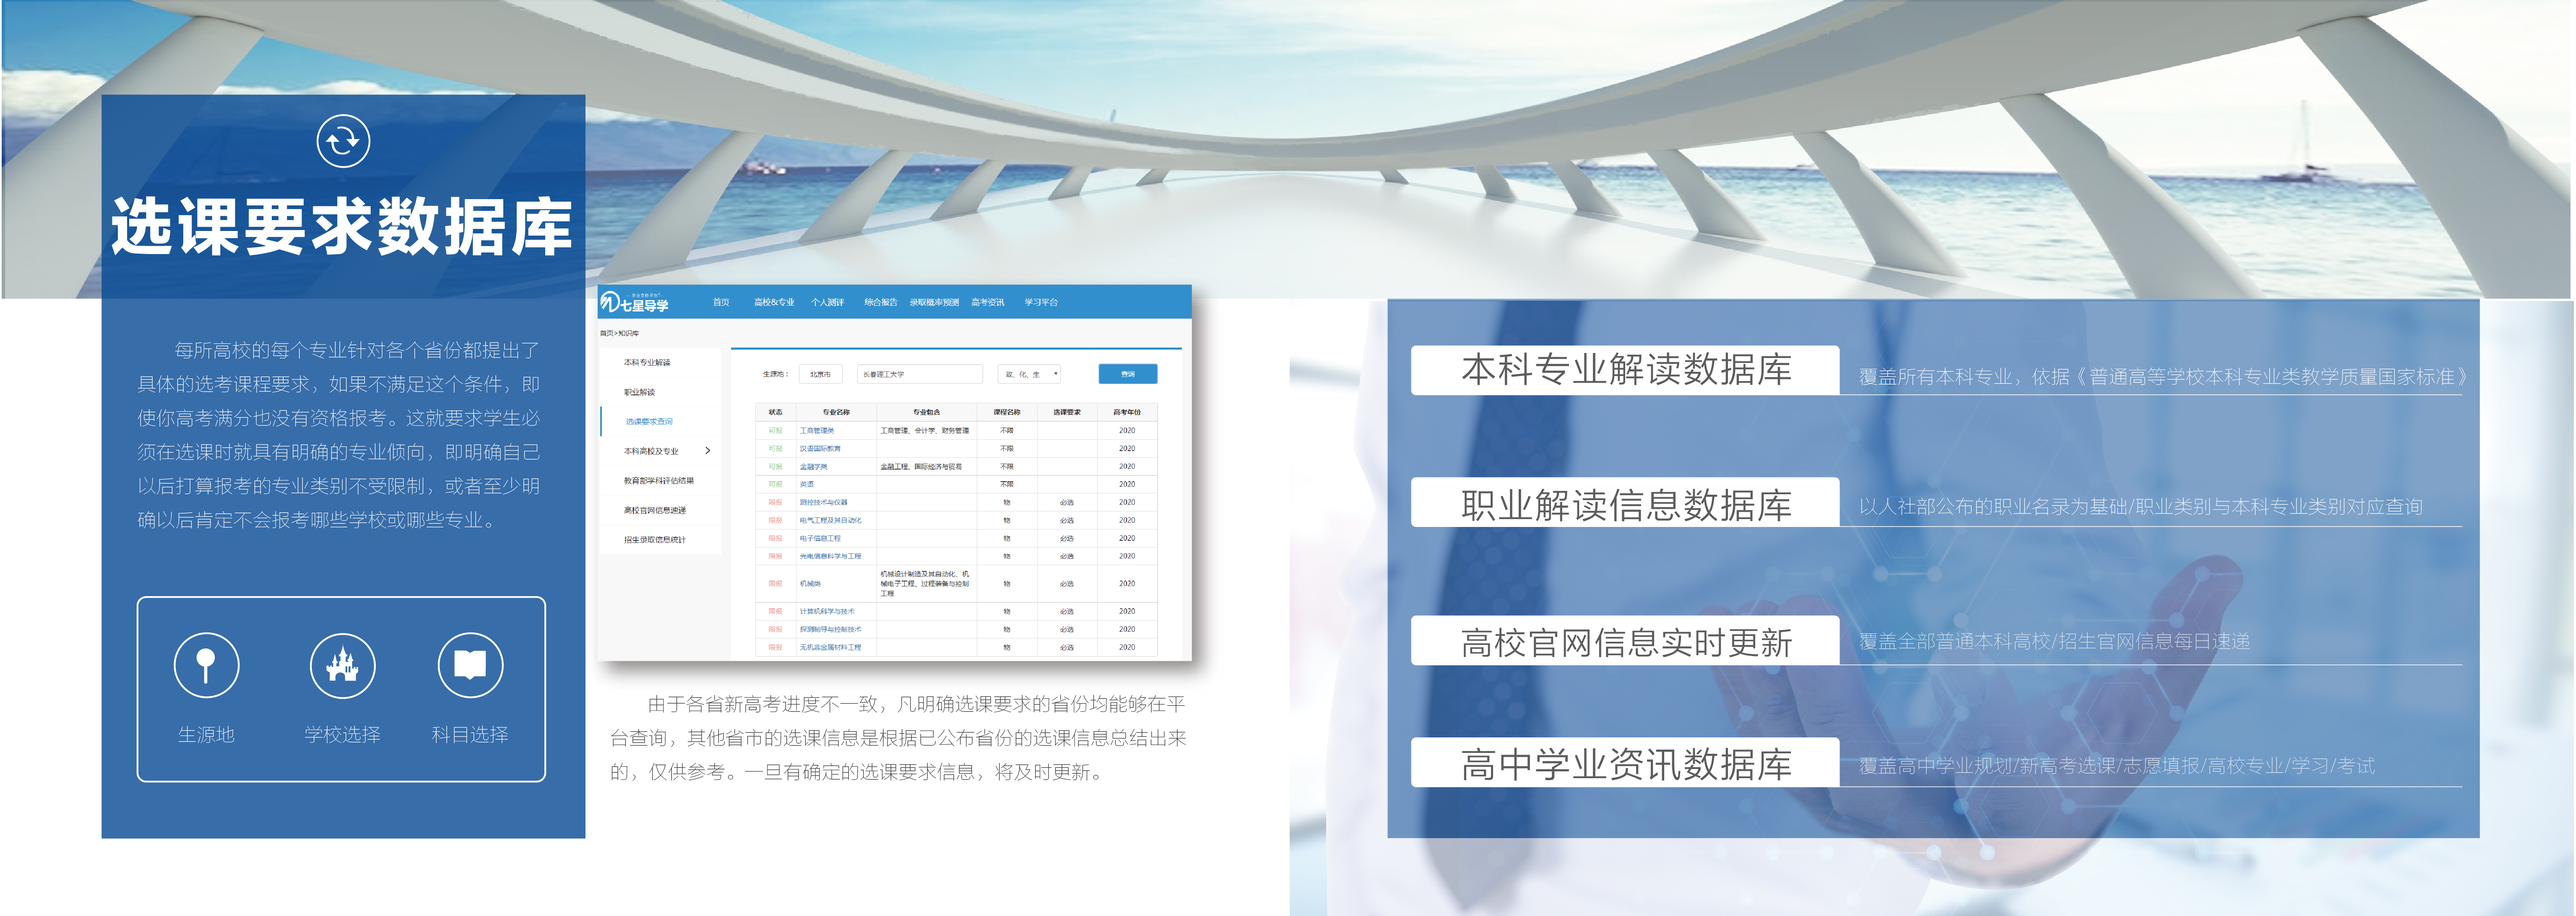Select 教育部学科评估结果 in the sidebar
This screenshot has width=2576, height=916.
coord(658,480)
